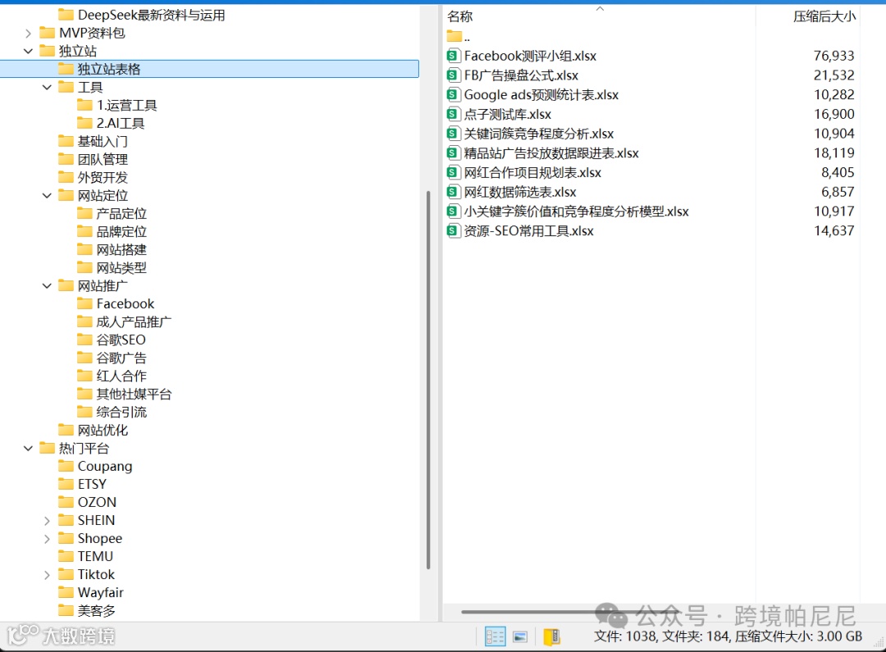Click the MVP资料包 folder icon

point(48,33)
